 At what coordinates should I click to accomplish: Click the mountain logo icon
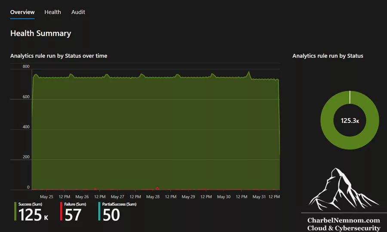[x=344, y=189]
